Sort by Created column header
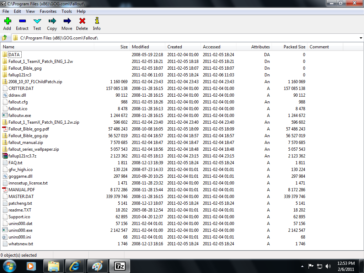 [183, 47]
